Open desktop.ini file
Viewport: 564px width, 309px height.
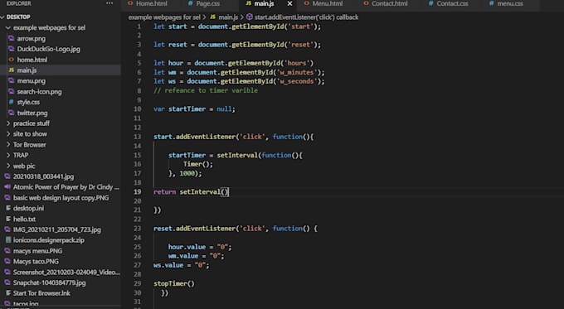[28, 209]
